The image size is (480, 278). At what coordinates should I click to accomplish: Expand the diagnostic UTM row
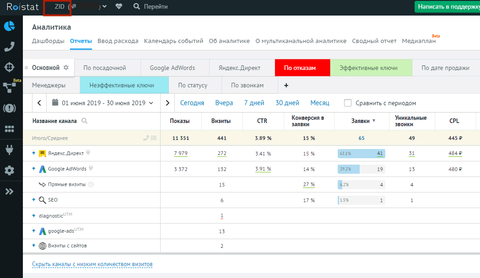(x=34, y=216)
